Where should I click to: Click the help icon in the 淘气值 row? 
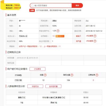tap(95, 41)
